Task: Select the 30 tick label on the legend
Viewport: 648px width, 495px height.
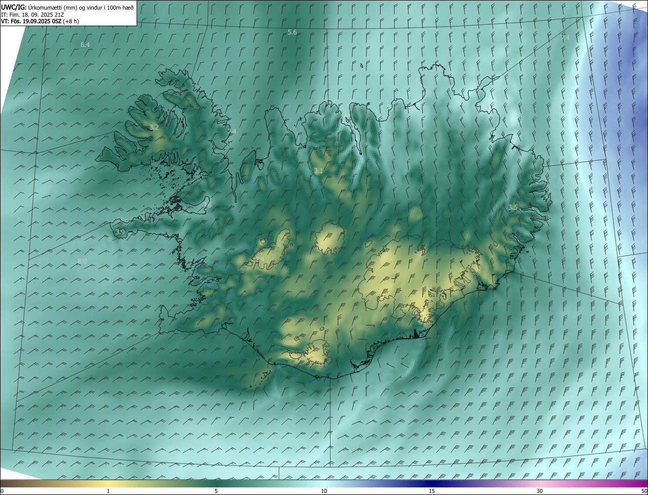Action: coord(540,491)
